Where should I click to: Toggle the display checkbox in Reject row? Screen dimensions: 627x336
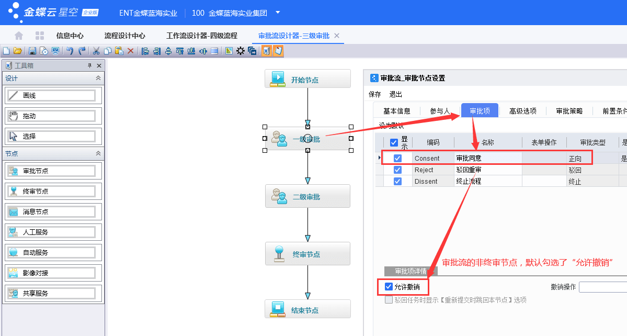point(397,170)
